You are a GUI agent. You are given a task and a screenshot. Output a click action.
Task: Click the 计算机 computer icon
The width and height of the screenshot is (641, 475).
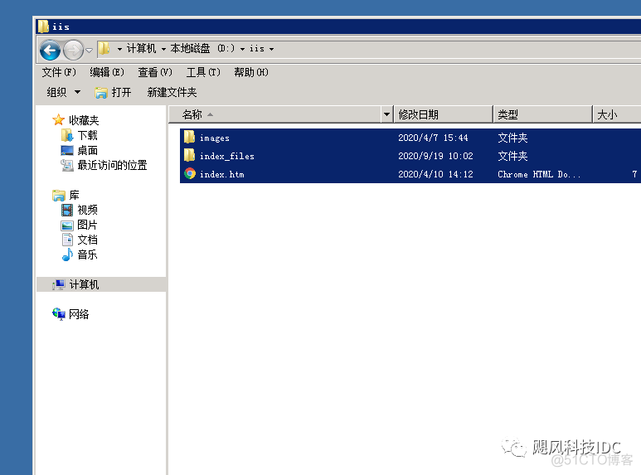pos(58,284)
